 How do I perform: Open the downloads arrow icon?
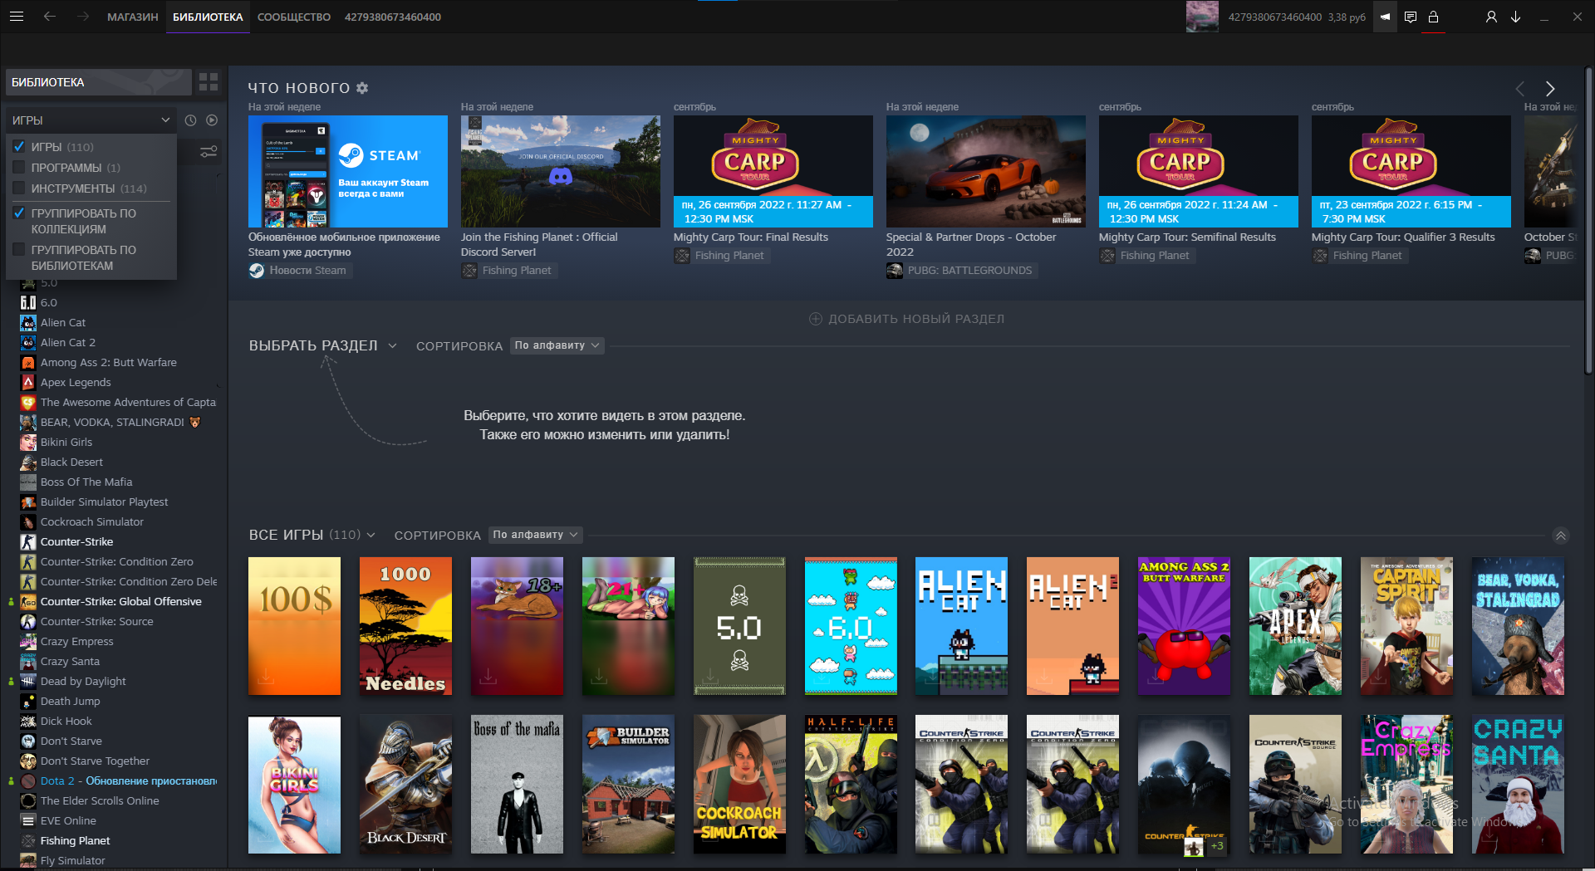point(1515,17)
